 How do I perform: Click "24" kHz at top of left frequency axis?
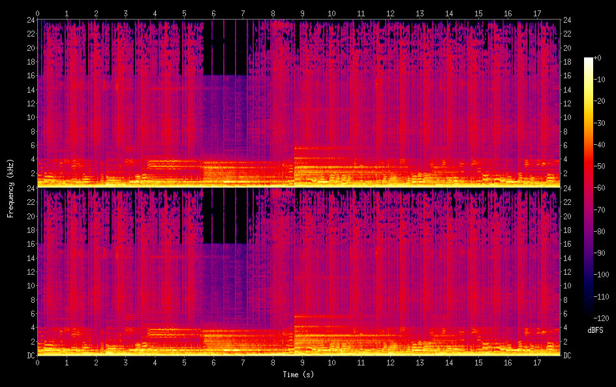coord(29,20)
